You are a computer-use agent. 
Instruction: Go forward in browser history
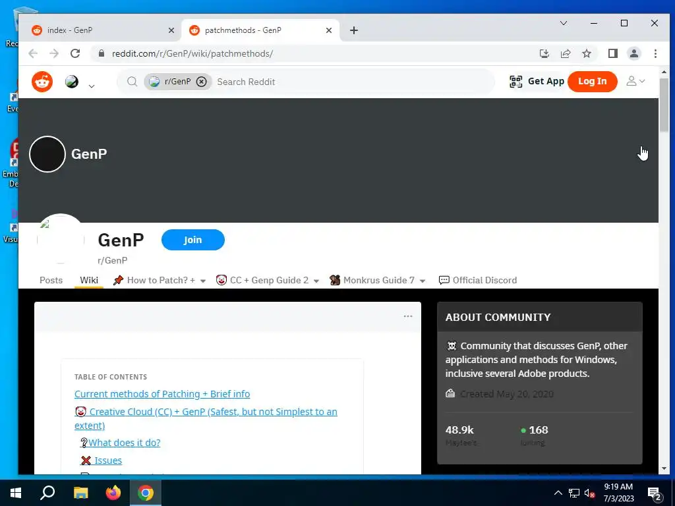tap(54, 53)
